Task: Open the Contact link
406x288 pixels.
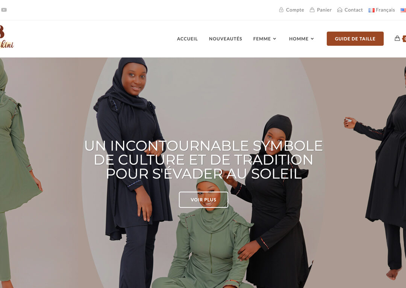Action: [353, 10]
